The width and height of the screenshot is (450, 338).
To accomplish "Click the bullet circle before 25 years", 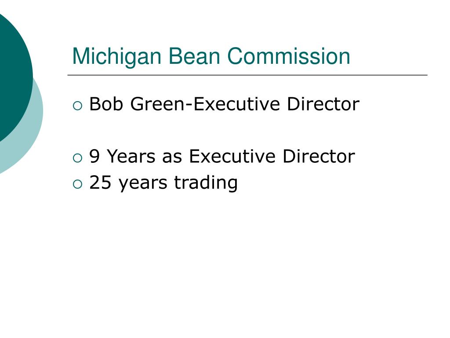I will pyautogui.click(x=77, y=184).
